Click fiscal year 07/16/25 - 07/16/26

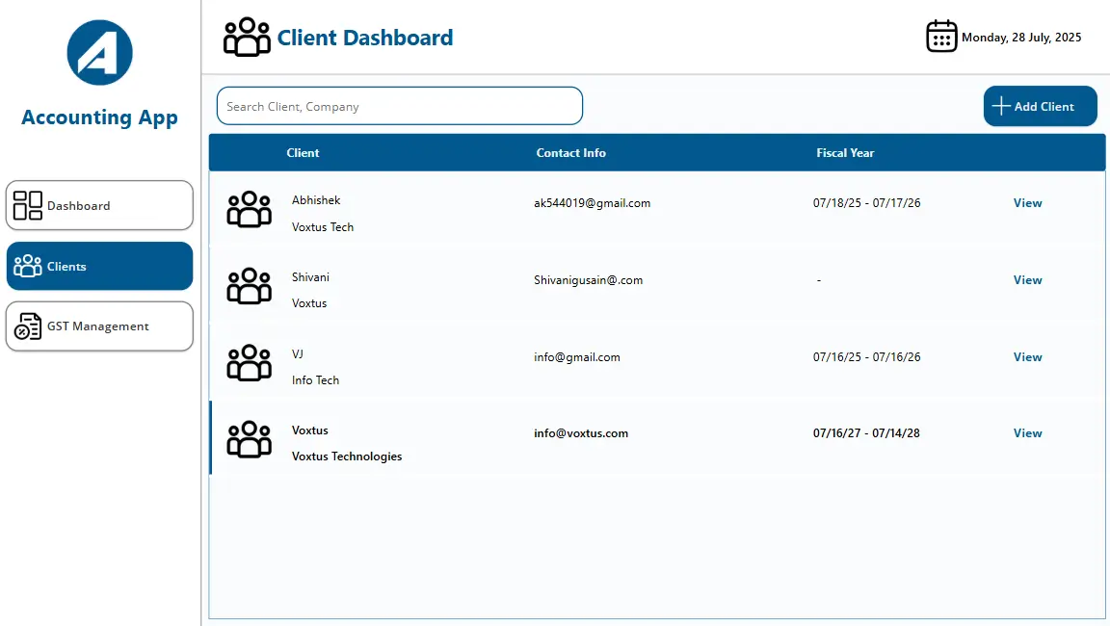point(866,357)
